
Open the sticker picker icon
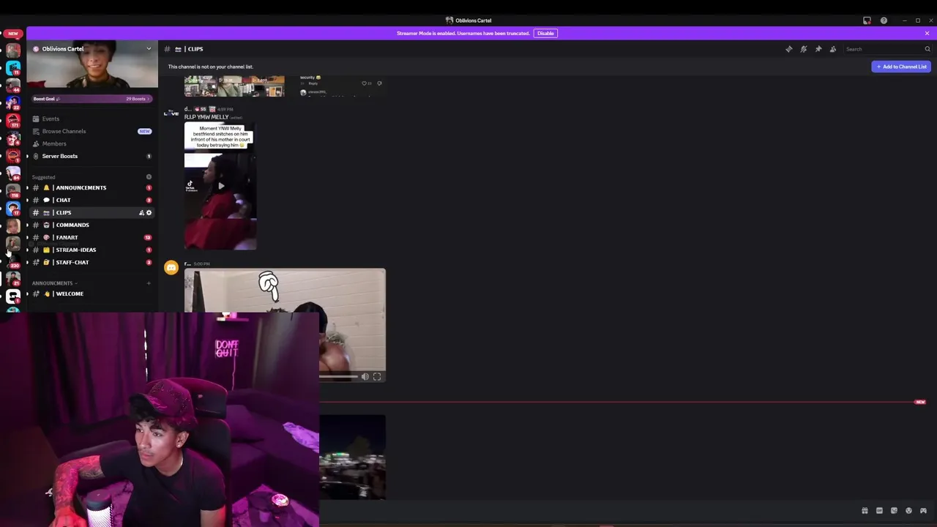pyautogui.click(x=894, y=511)
